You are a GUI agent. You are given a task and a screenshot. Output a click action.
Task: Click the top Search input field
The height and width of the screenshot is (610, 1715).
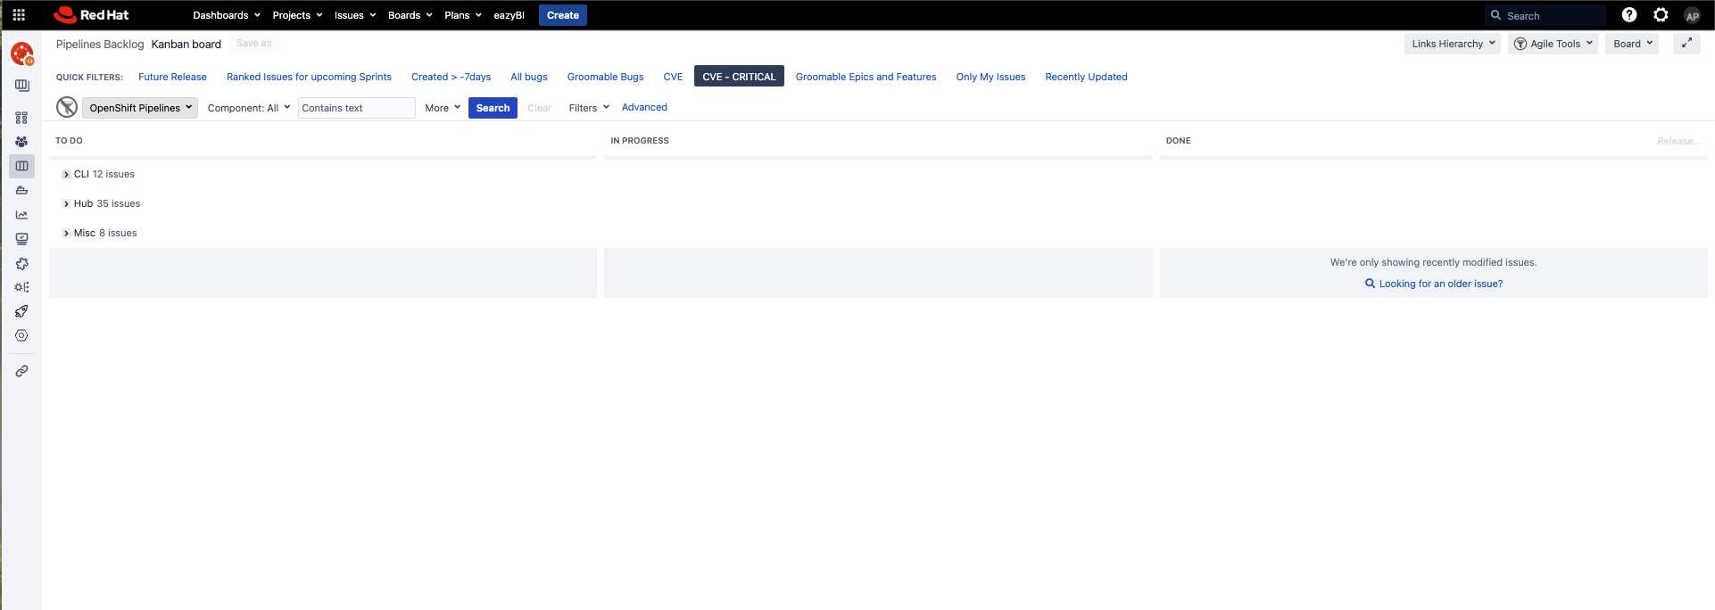[x=1545, y=15]
